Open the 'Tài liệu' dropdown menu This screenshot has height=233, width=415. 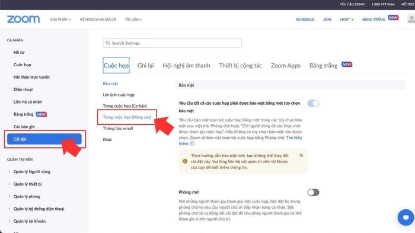(133, 20)
